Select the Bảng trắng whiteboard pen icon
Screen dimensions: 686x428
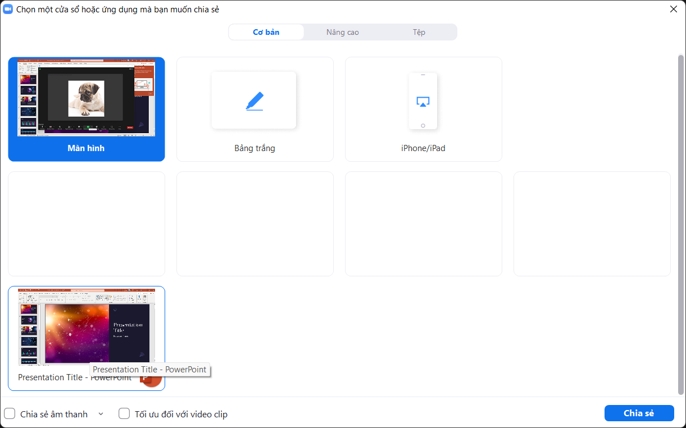(254, 99)
